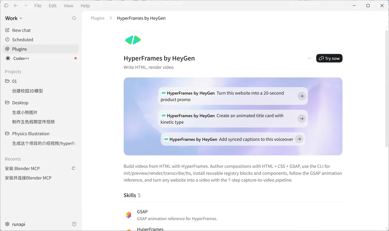Click the folder icon for project 01
Screen dimensions: 389x231
[x=8, y=81]
